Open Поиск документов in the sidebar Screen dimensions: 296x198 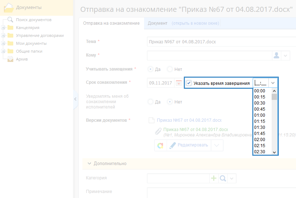34,20
